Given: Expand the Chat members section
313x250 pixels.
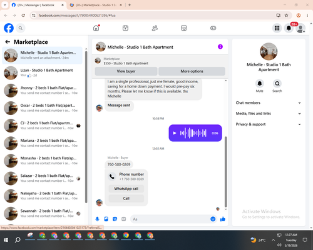Looking at the screenshot, I should (269, 102).
